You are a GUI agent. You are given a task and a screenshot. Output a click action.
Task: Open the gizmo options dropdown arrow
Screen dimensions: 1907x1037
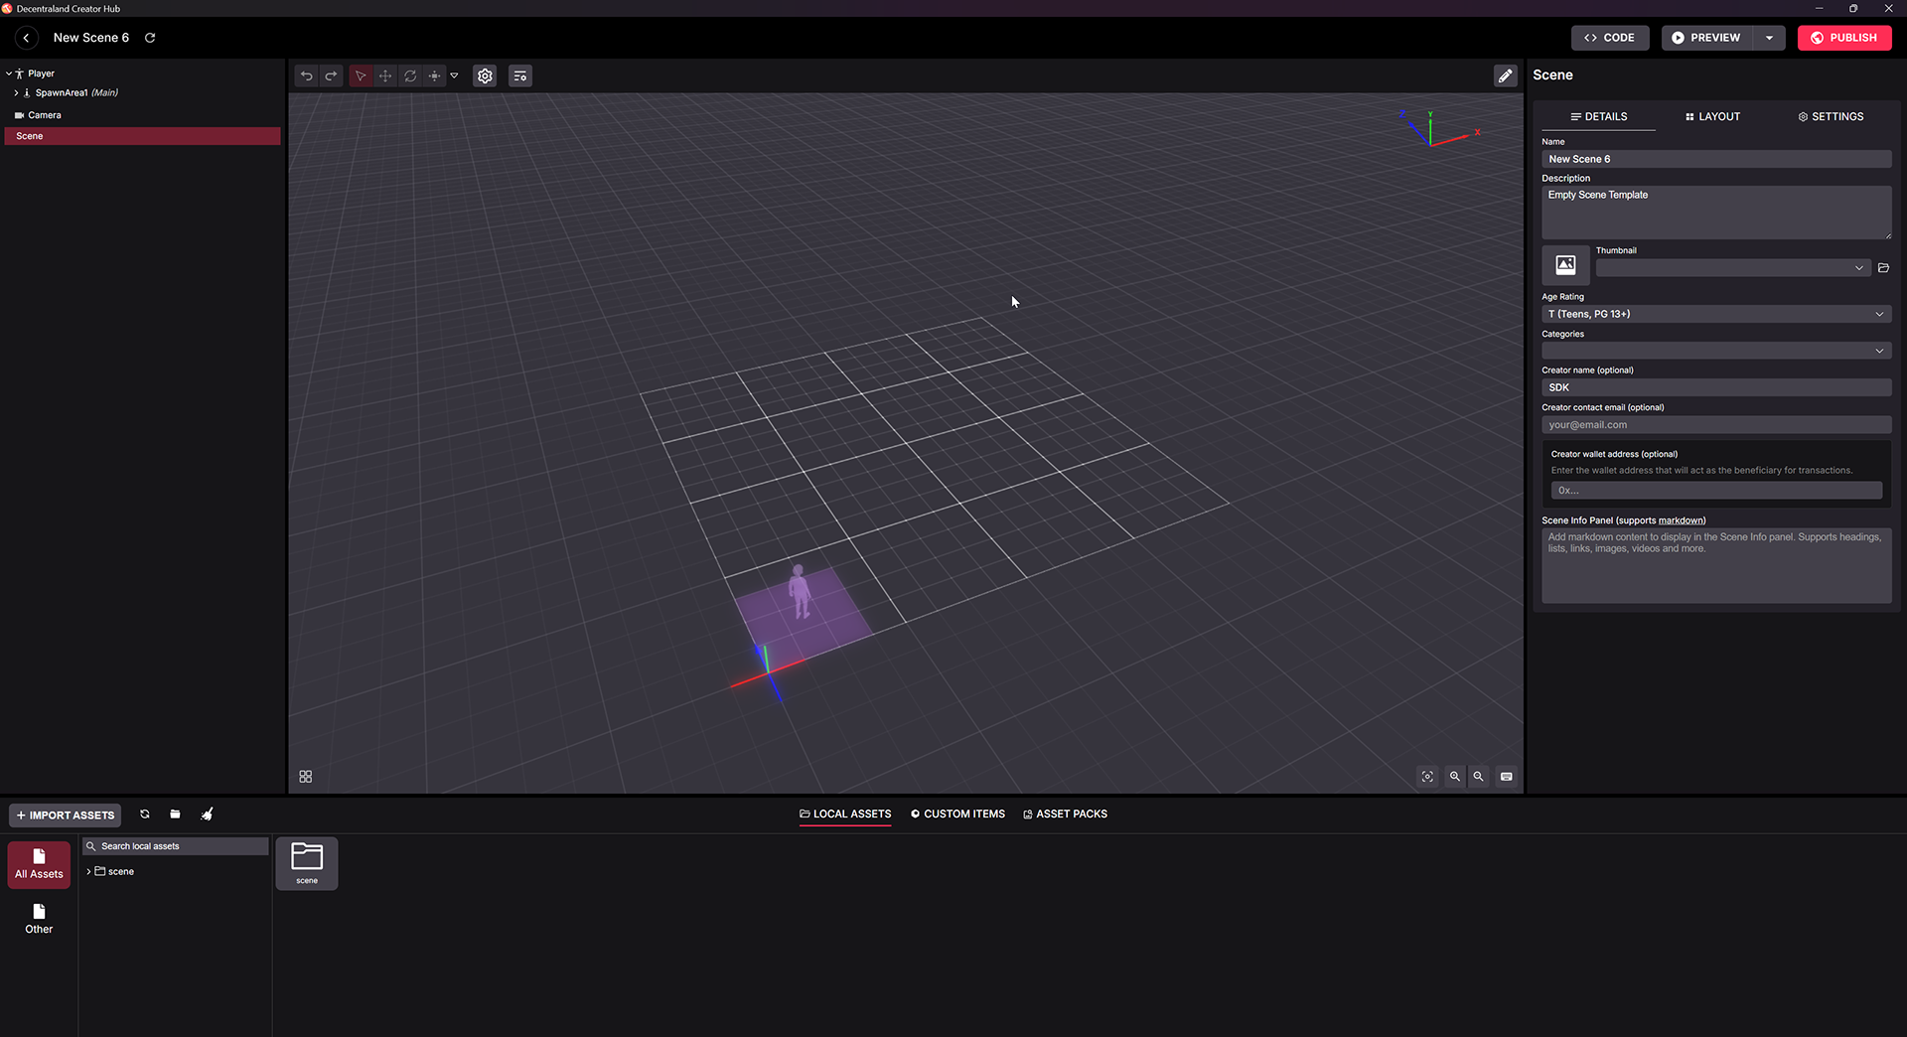coord(454,75)
